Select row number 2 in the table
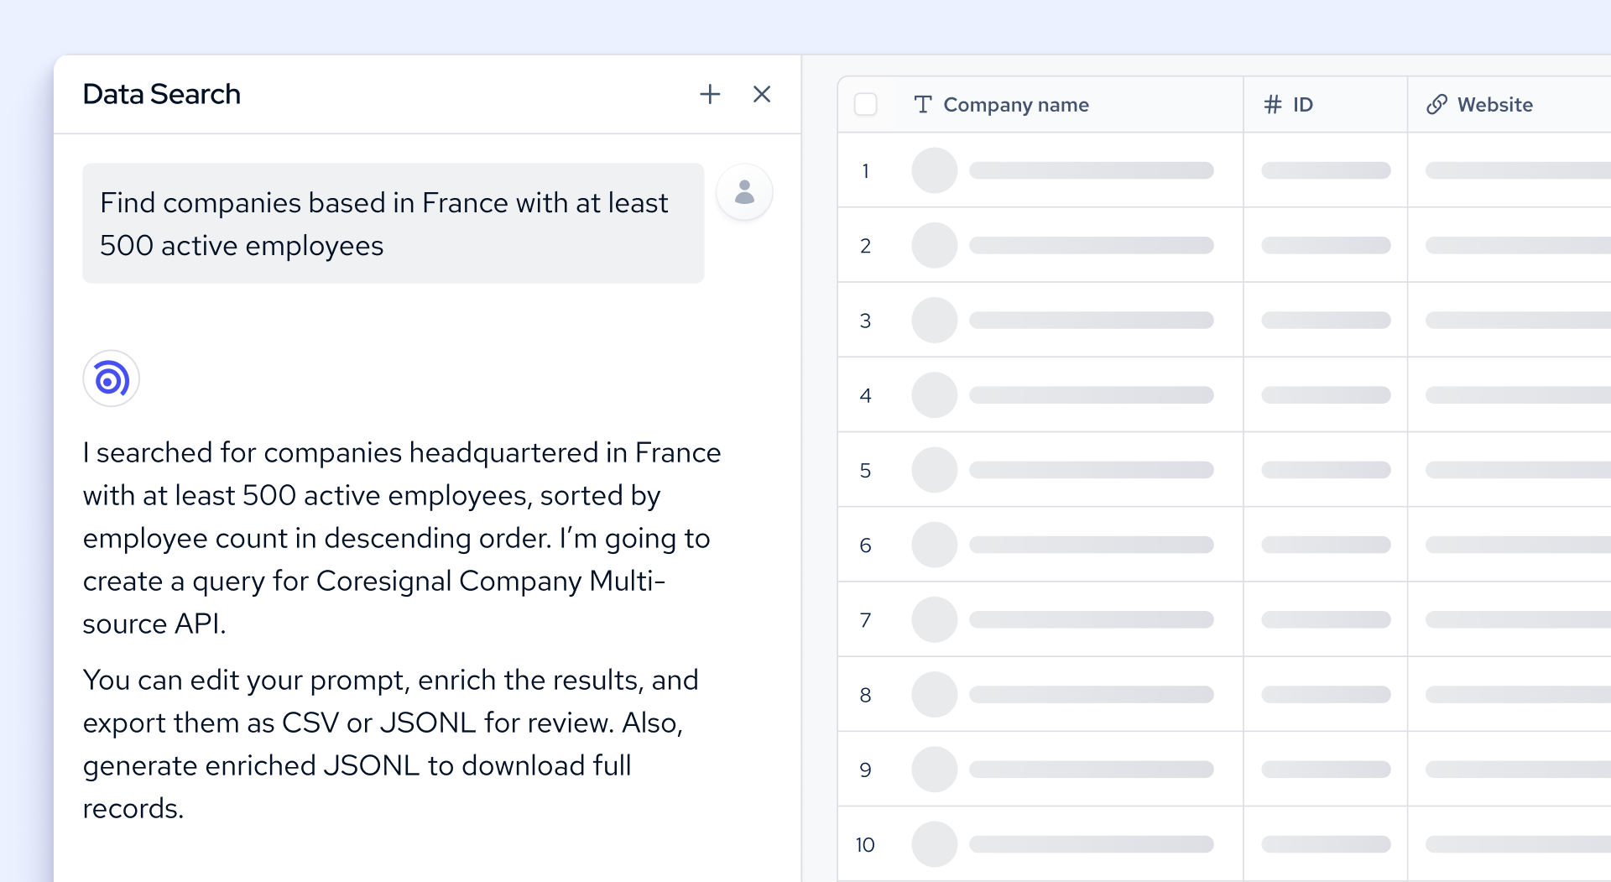This screenshot has height=882, width=1611. coord(866,245)
